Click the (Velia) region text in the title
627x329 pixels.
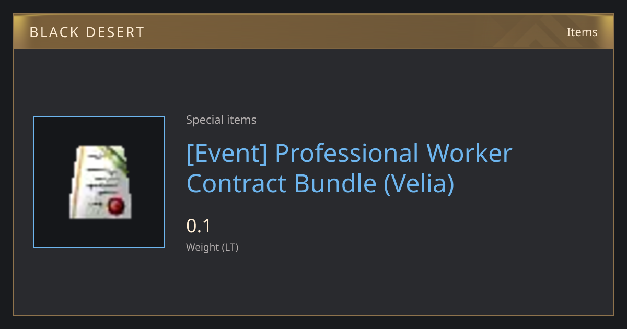(419, 184)
